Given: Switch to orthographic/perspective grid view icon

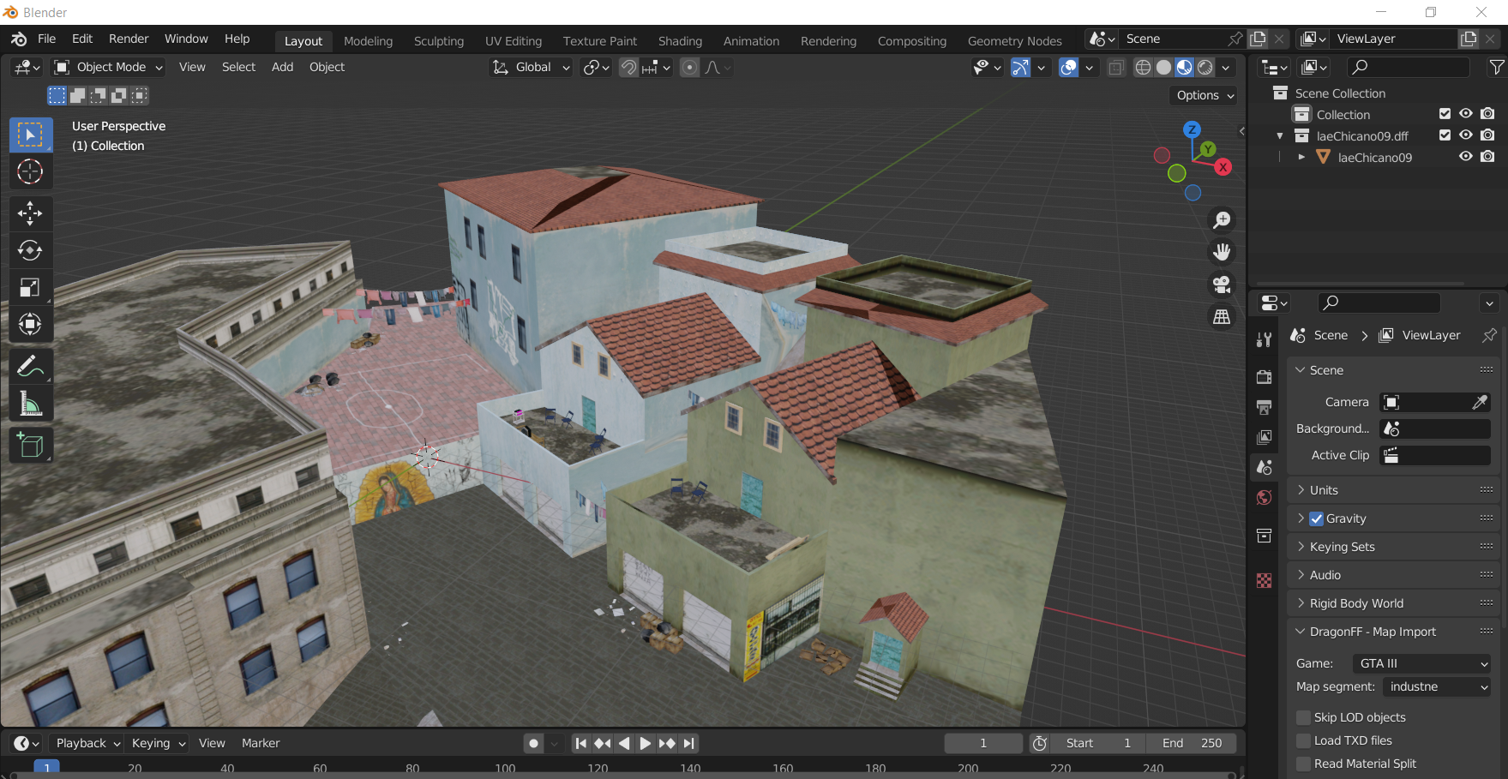Looking at the screenshot, I should click(1222, 317).
